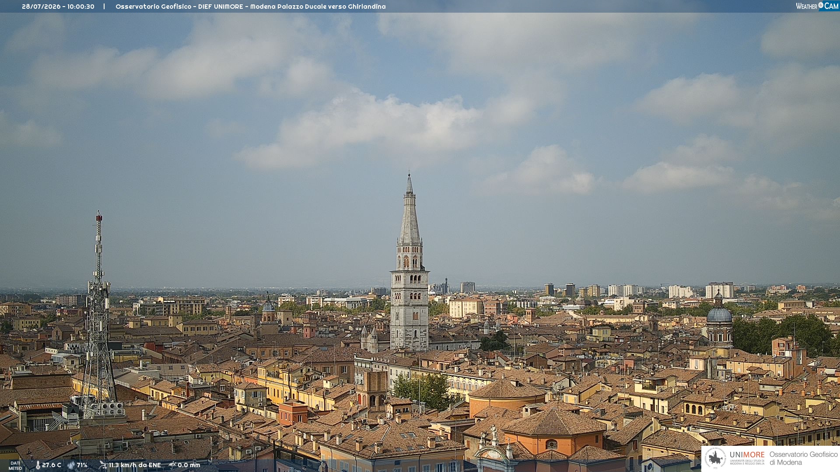The width and height of the screenshot is (840, 472).
Task: Click the 28/07/2026 - 10:00:30 timestamp
Action: click(x=58, y=7)
